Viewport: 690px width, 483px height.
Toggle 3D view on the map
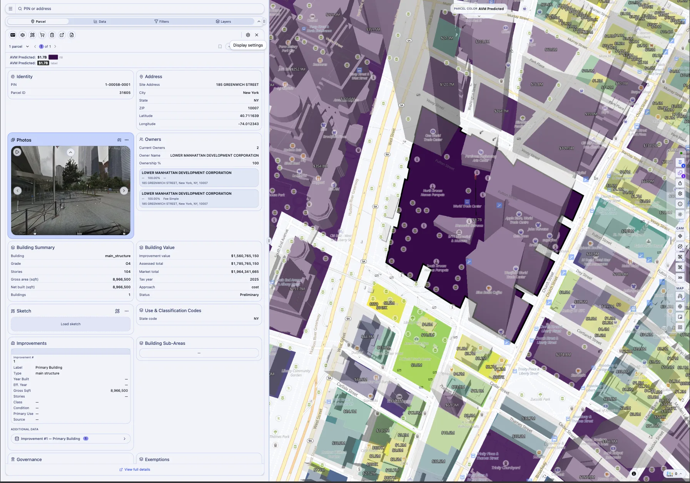click(x=680, y=277)
